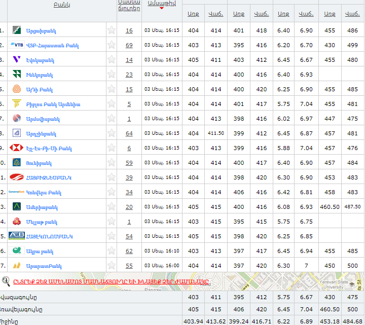Click the Բիբլոս Բանկ Արմենիա yellow logo
This screenshot has height=325, width=365.
(x=17, y=103)
